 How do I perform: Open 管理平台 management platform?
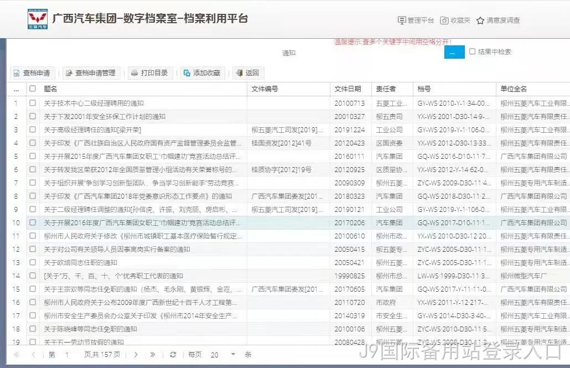point(416,20)
